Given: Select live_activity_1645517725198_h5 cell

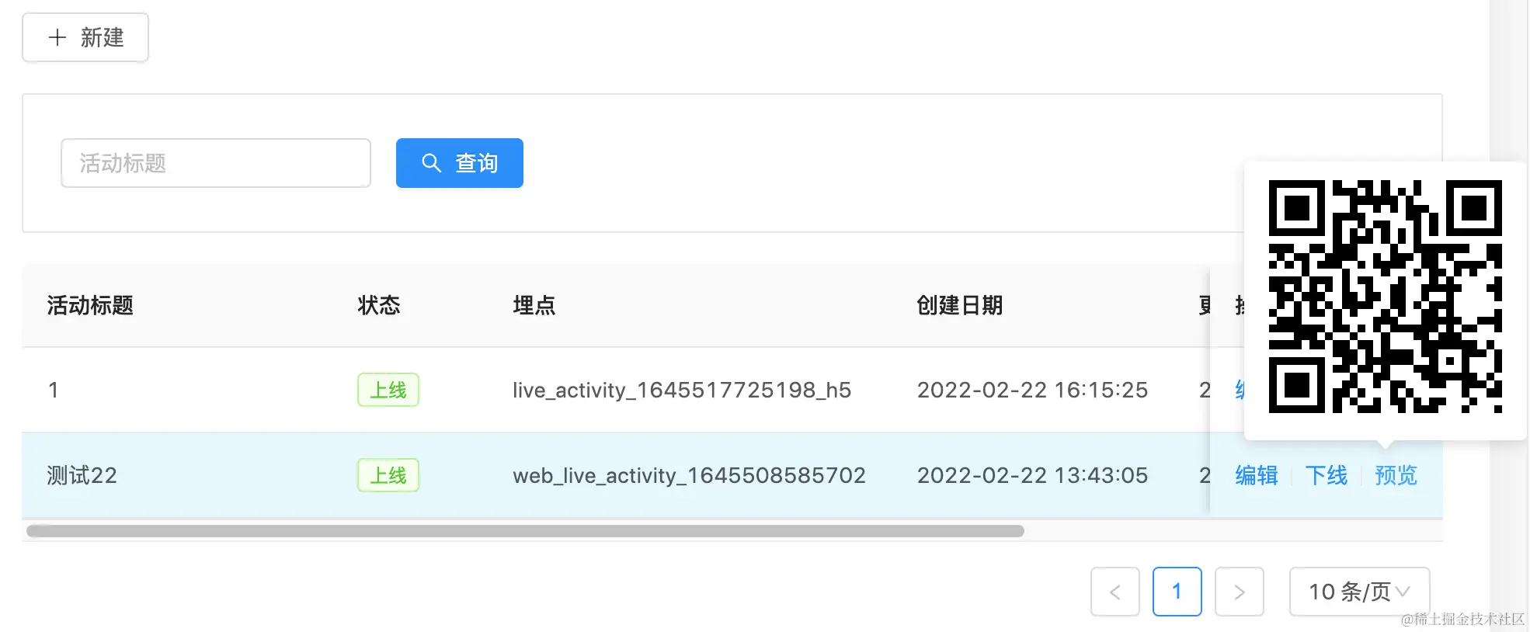Looking at the screenshot, I should coord(682,390).
